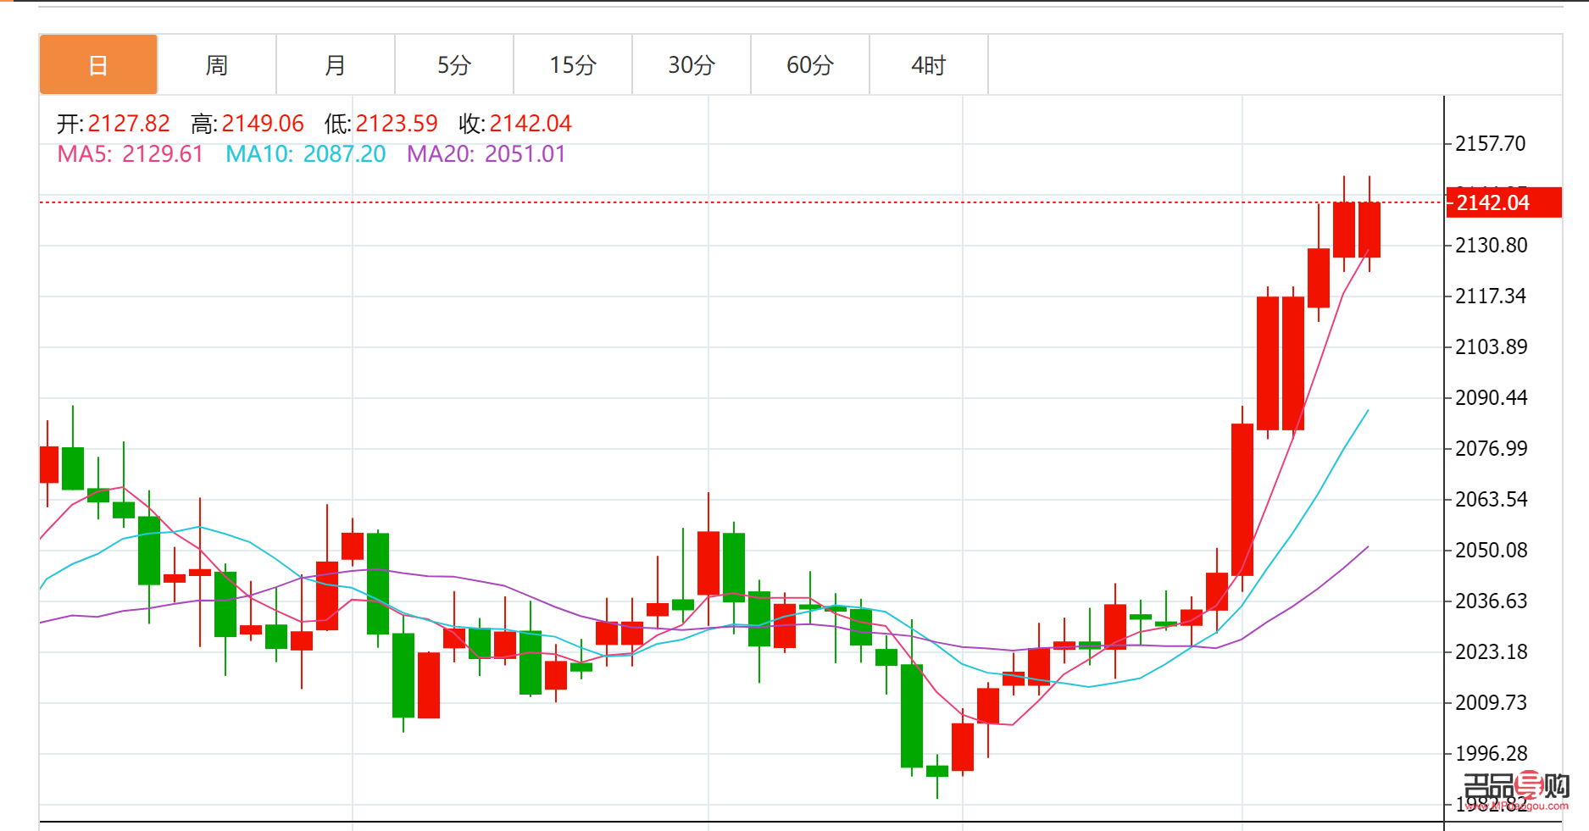Click the first candlestick on the left
Screen dimensions: 1589x831
pos(48,464)
